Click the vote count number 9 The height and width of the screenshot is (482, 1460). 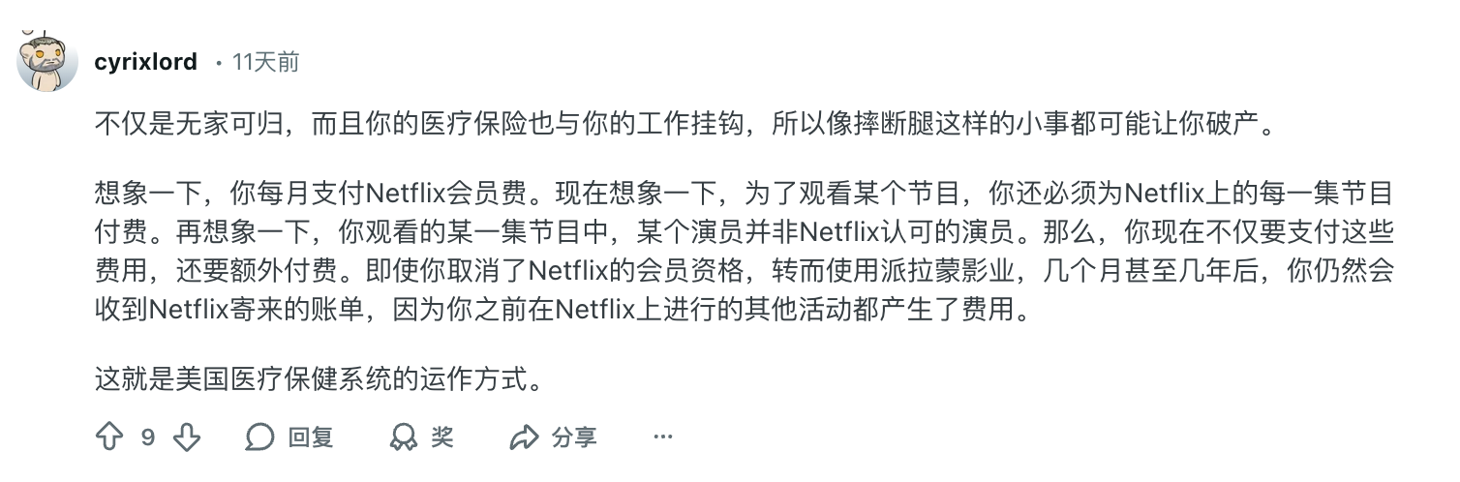(148, 437)
